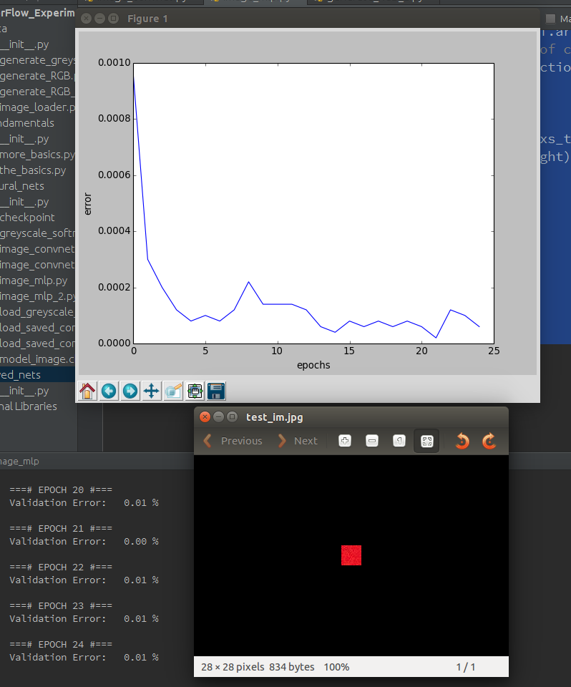571x687 pixels.
Task: Close the Figure 1 window
Action: coord(87,19)
